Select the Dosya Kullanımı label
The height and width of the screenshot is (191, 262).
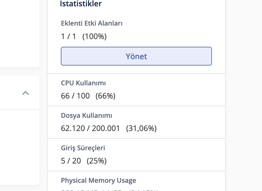(x=86, y=116)
